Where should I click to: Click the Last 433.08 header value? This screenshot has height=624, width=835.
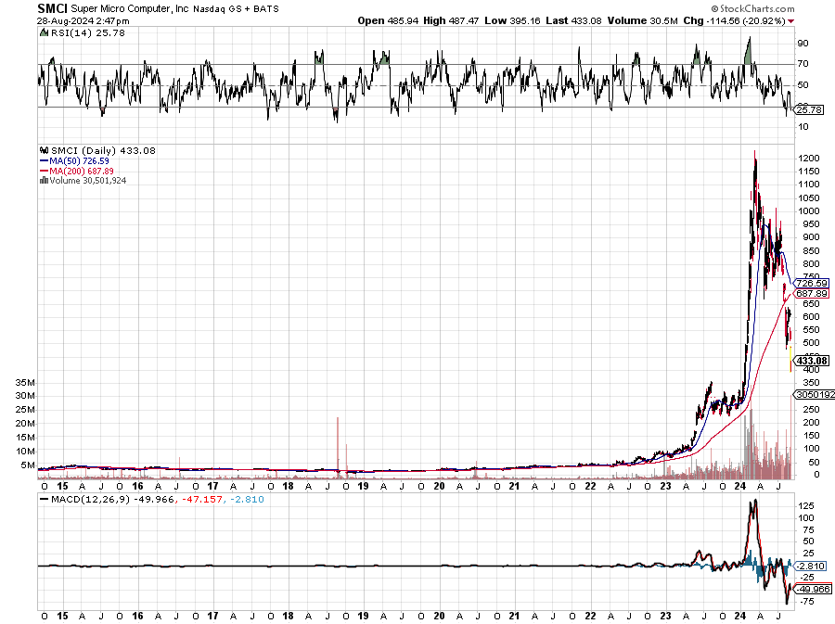[x=573, y=20]
